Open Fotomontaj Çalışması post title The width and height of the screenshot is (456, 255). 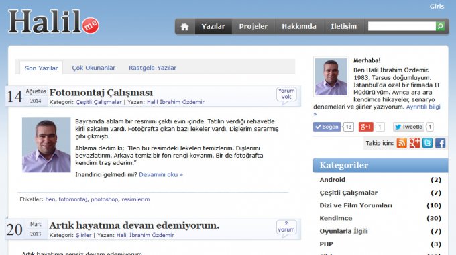pos(101,93)
